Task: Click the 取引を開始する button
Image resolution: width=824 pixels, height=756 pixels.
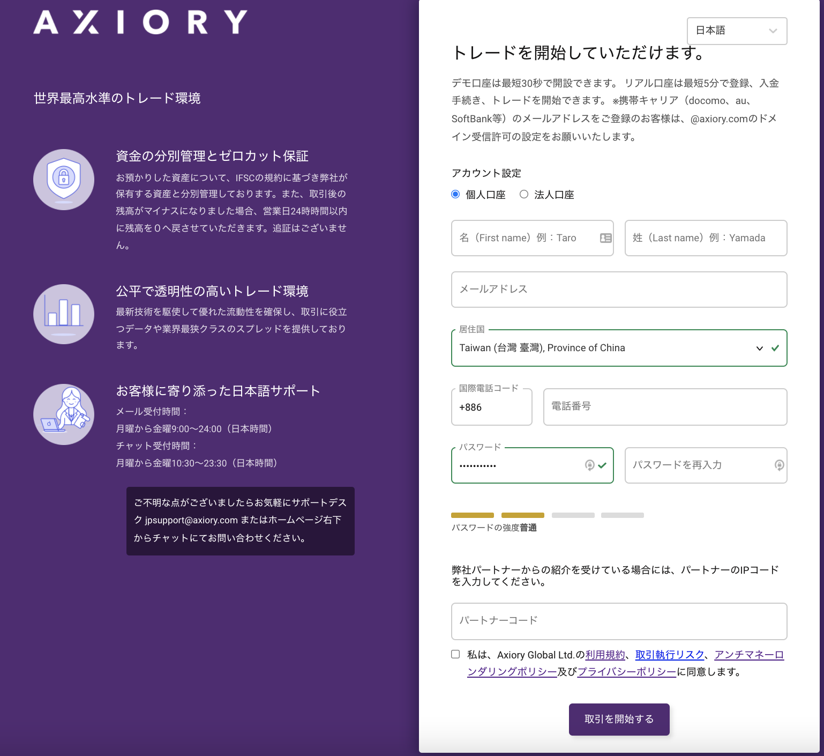Action: (x=619, y=719)
